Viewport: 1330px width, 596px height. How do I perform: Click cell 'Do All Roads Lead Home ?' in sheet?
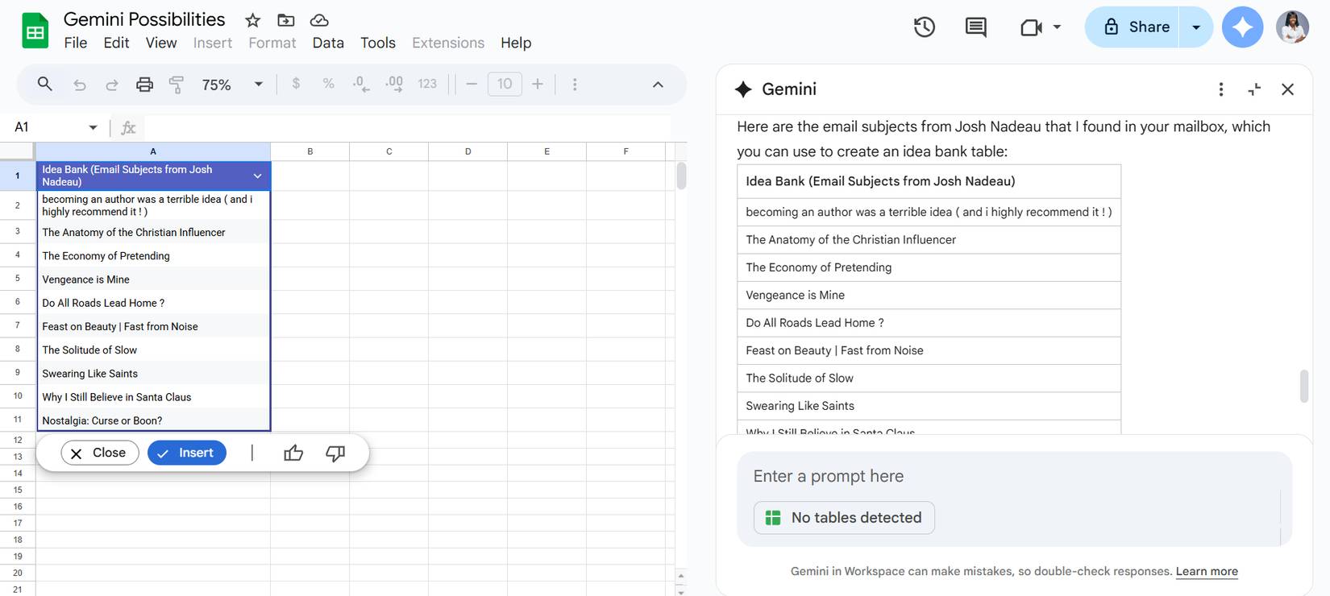[x=153, y=303]
